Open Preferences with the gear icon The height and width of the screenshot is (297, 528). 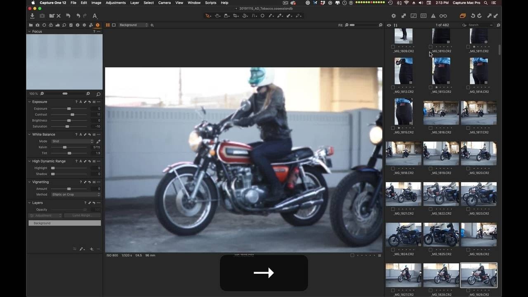(x=394, y=16)
